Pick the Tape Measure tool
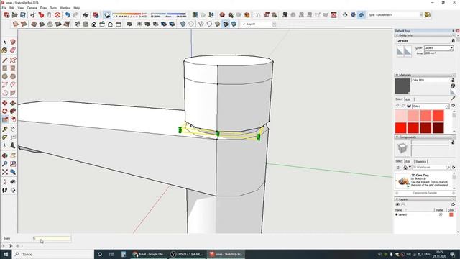Viewport: 460px width, 259px height. point(5,129)
